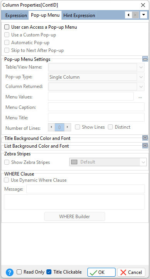Open the blue help question mark icon

pos(10,272)
